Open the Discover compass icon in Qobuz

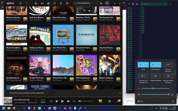click(x=36, y=3)
